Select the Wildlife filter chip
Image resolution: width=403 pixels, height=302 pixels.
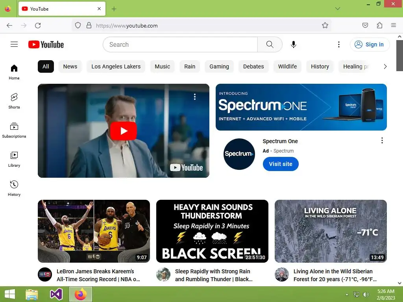287,66
